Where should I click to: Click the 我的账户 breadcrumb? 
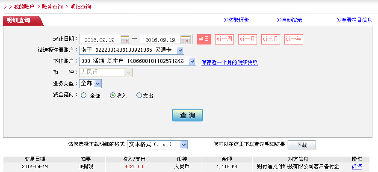(x=24, y=7)
